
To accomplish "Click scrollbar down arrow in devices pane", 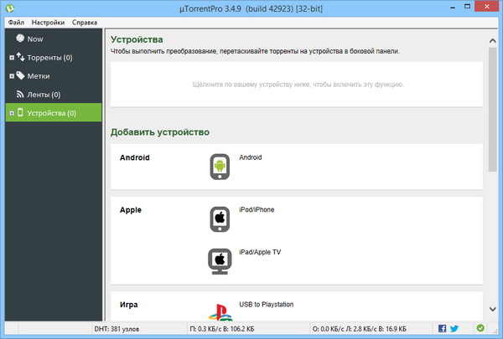I will click(x=492, y=309).
